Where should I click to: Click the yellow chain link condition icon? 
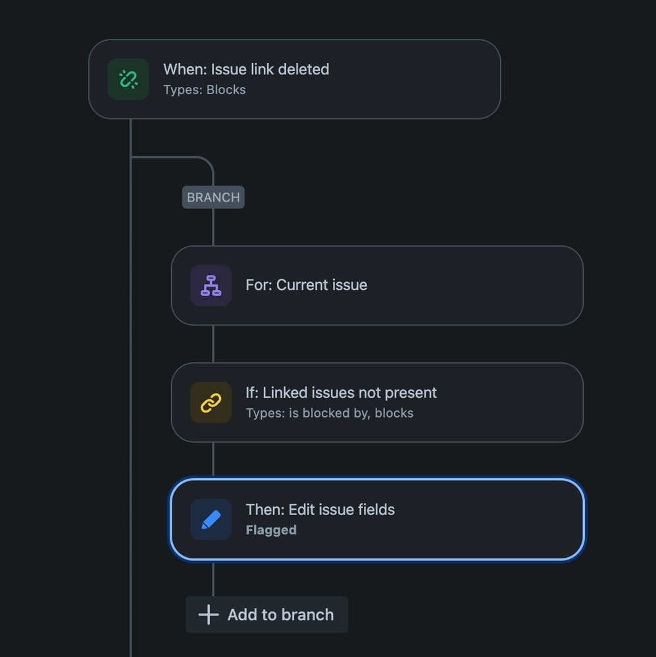pos(211,402)
